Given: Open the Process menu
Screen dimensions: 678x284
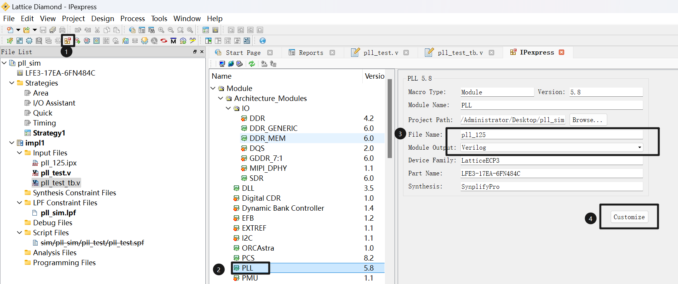Looking at the screenshot, I should tap(133, 18).
